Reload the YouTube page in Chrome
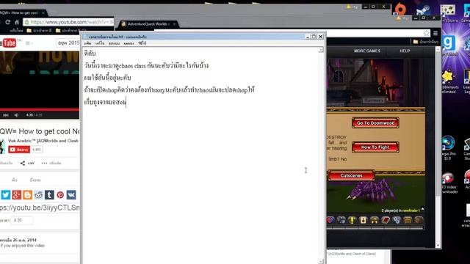 pos(8,22)
